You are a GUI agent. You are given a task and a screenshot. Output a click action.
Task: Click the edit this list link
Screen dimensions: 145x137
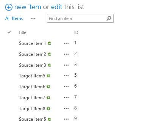(x=56, y=7)
